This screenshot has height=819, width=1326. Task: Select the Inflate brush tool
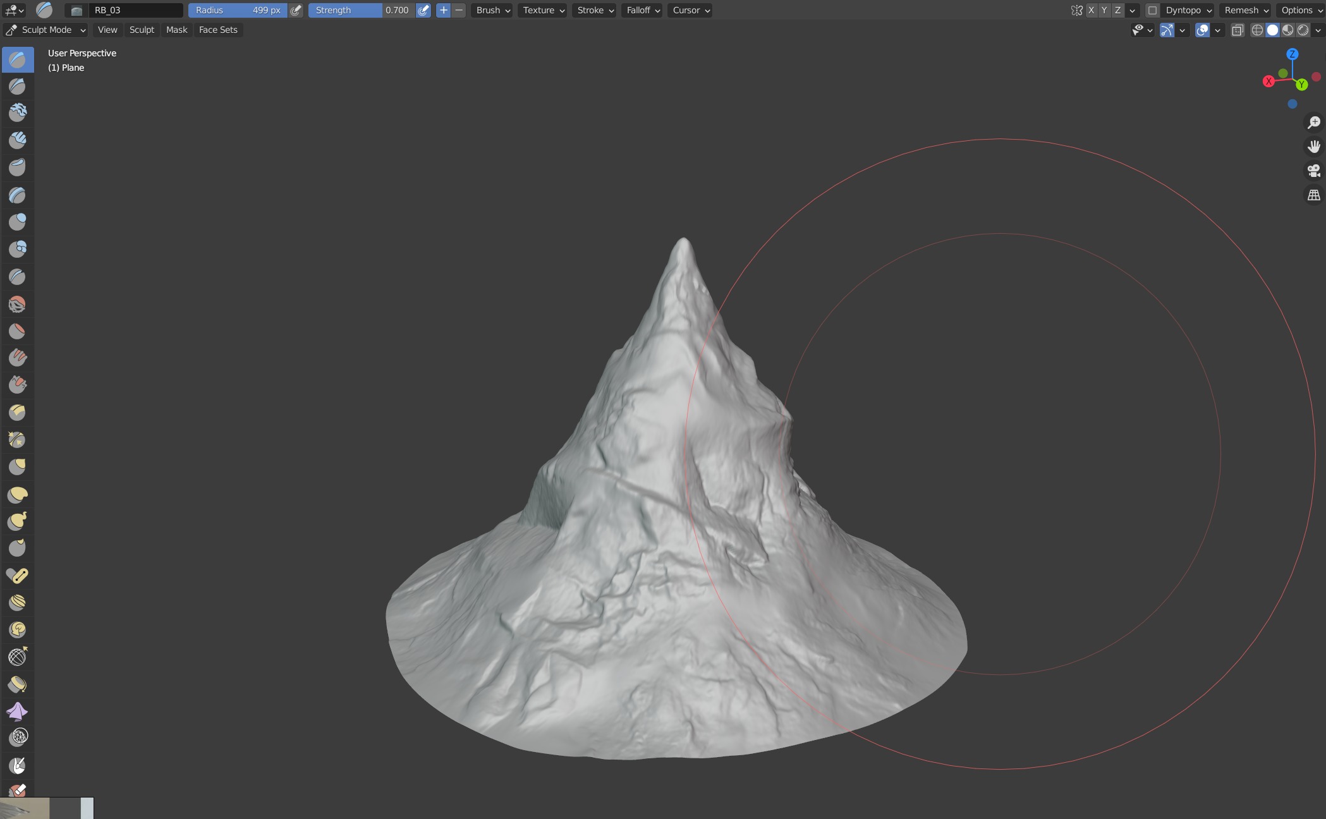coord(17,222)
